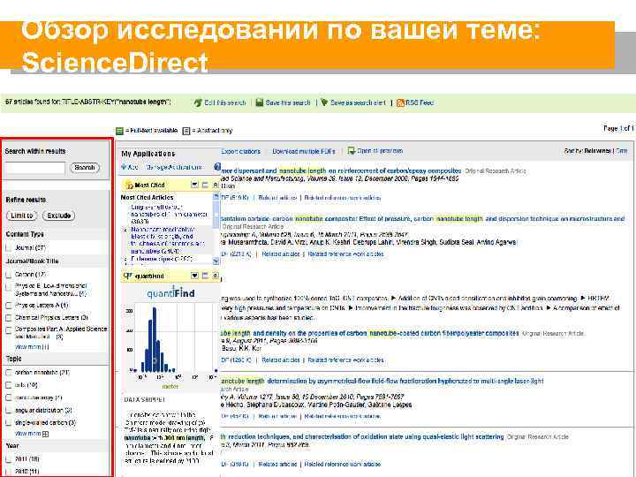The height and width of the screenshot is (477, 636).
Task: Open nanotube length determination by flow fractionation article
Action: coord(382,382)
